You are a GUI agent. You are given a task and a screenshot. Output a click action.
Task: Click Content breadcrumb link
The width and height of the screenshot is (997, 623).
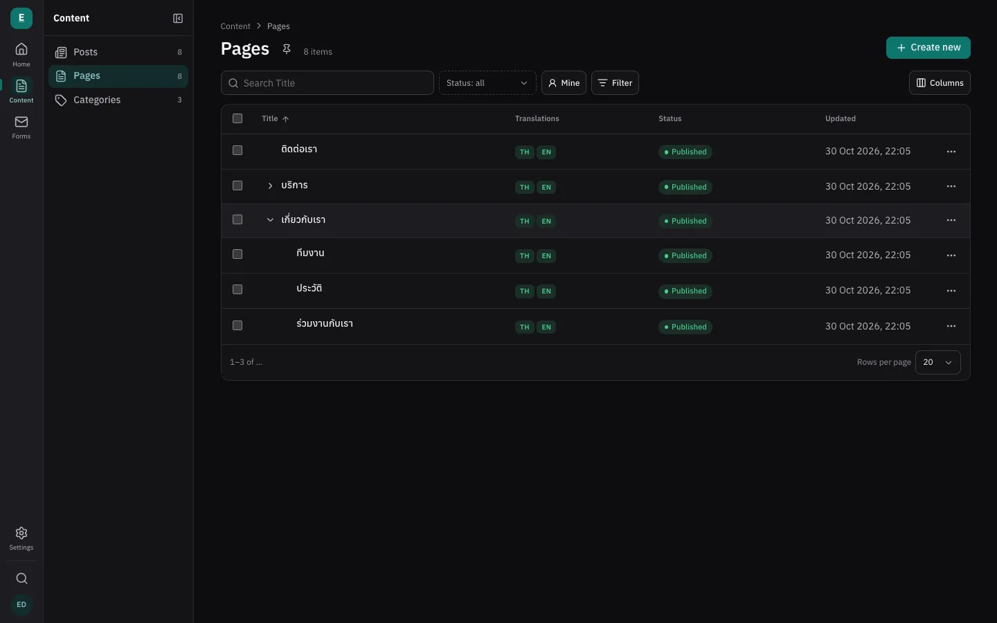coord(235,26)
